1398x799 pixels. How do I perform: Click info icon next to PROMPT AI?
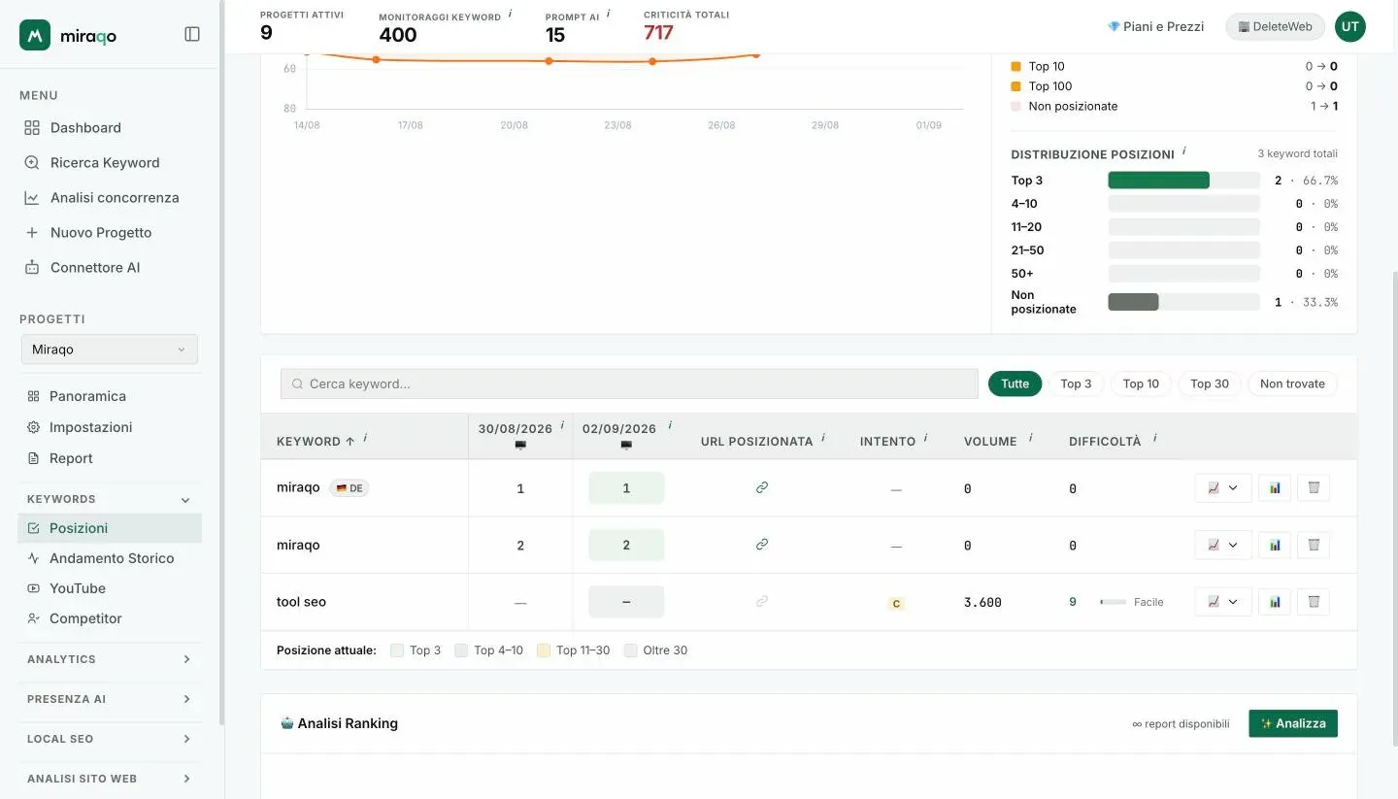609,14
